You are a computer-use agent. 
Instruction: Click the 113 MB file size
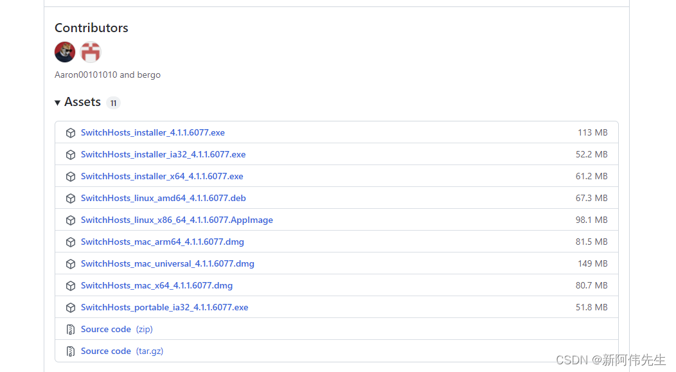[592, 132]
